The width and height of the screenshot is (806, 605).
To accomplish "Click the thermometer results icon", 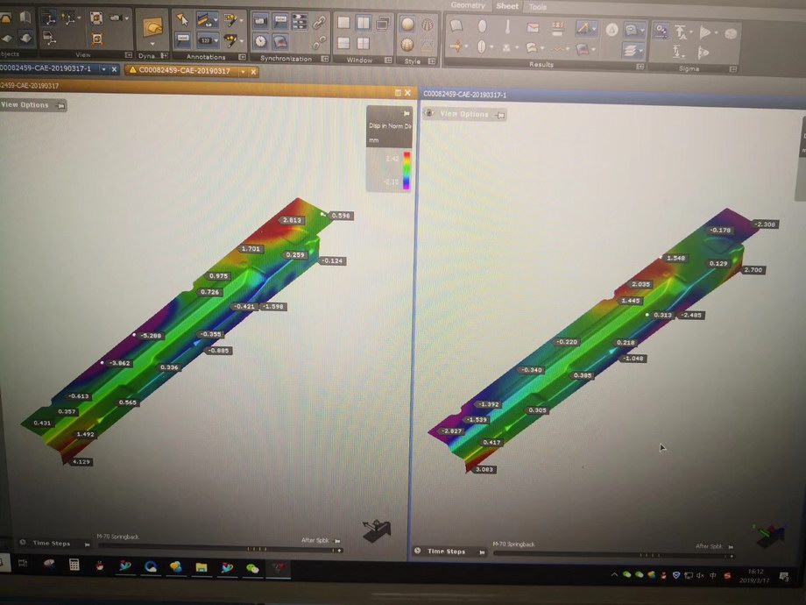I will coord(507,27).
